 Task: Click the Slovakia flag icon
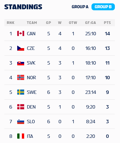[x=21, y=63]
